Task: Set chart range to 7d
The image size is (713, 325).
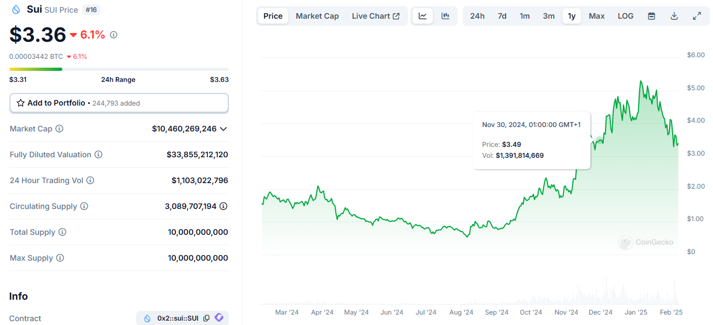Action: [502, 16]
